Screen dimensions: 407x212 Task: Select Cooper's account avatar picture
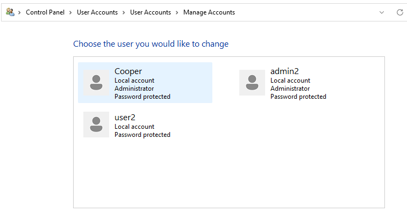(96, 83)
